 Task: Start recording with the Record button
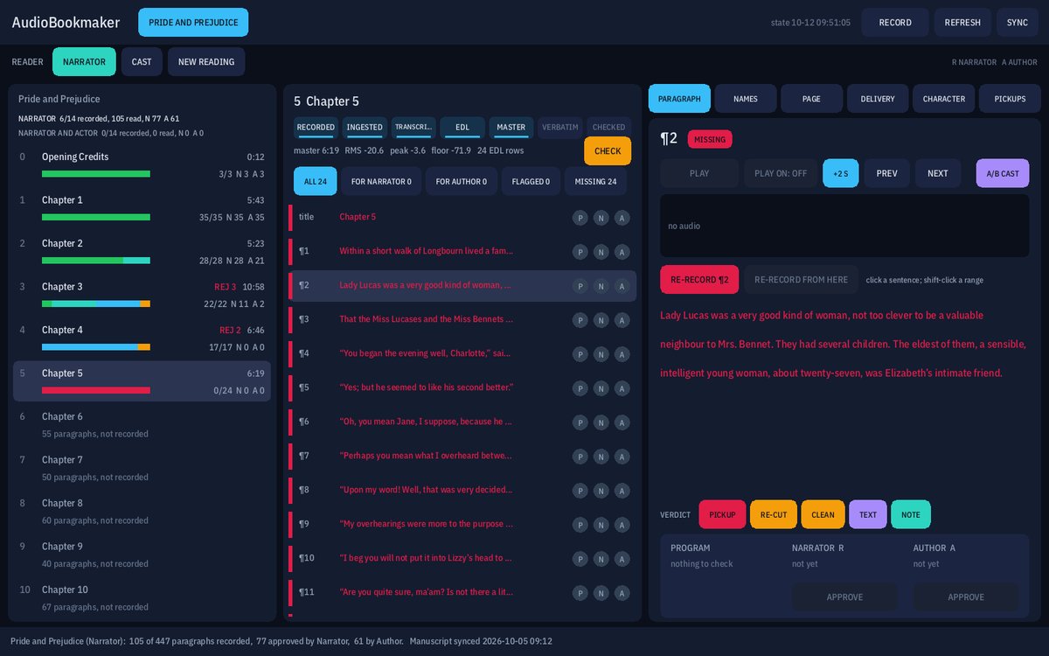point(895,23)
